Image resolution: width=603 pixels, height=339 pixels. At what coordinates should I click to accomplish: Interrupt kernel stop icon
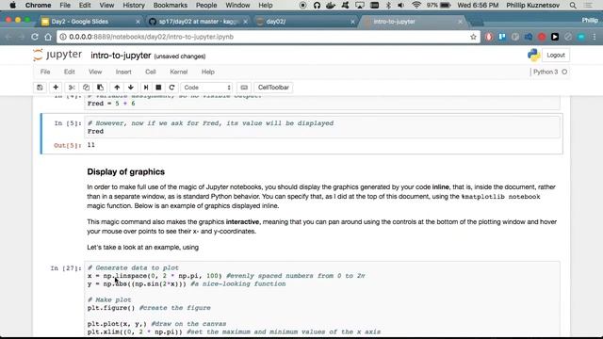pyautogui.click(x=158, y=88)
